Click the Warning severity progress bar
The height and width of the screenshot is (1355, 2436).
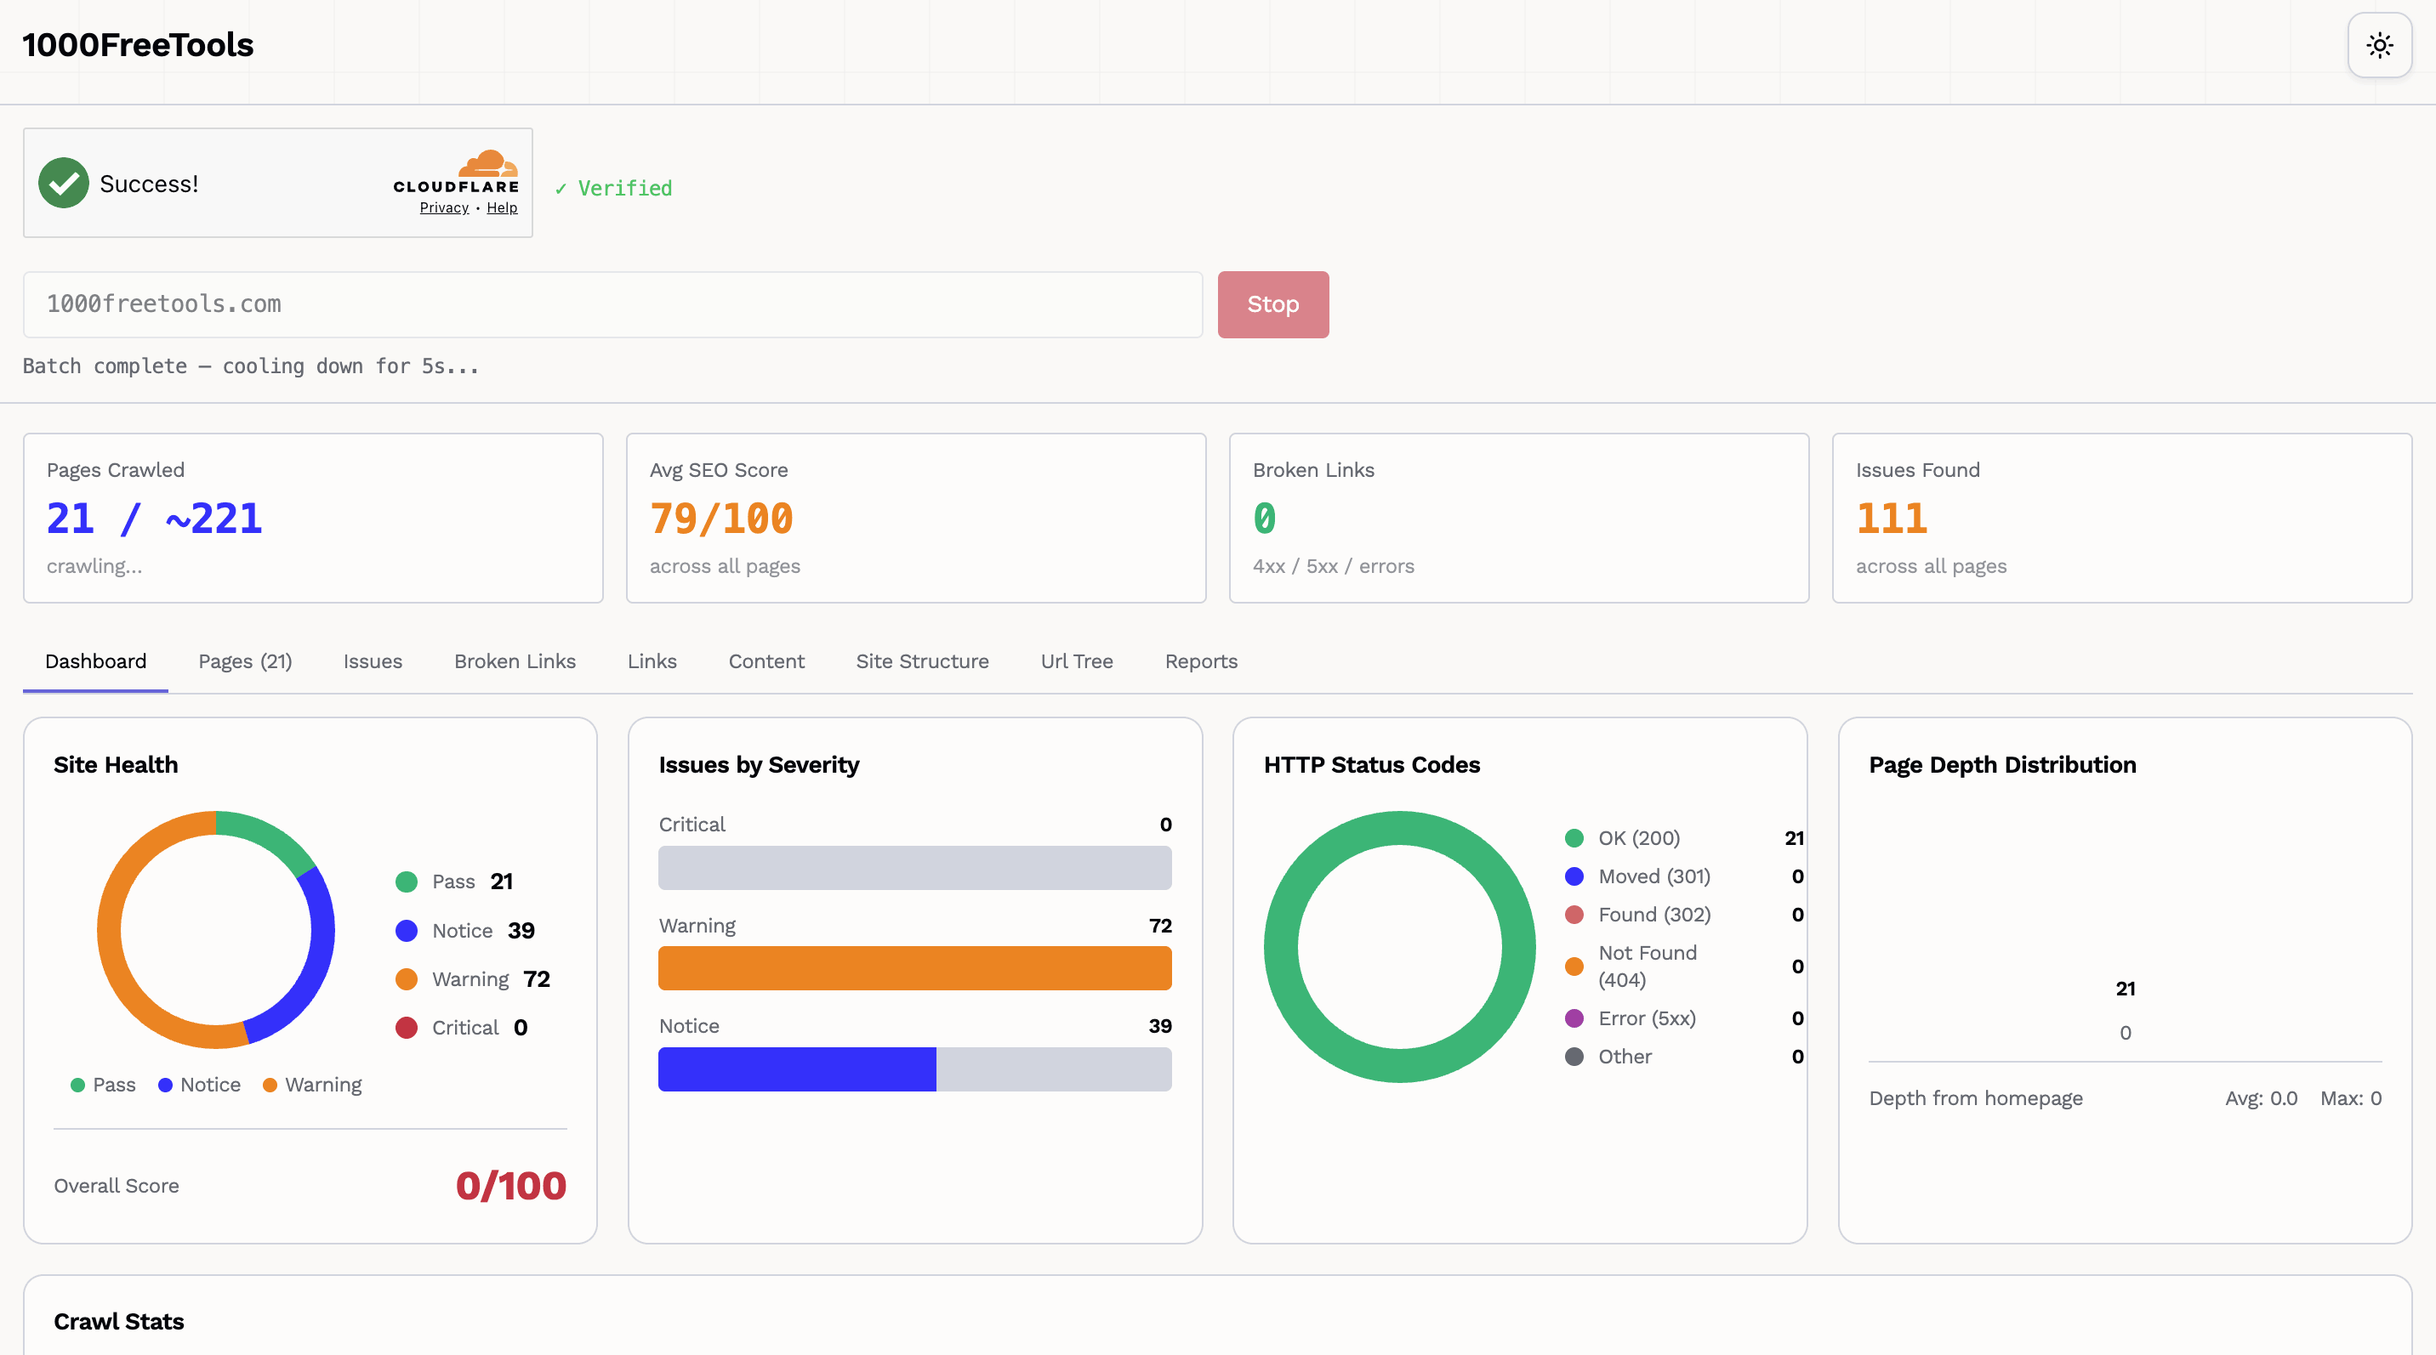913,967
